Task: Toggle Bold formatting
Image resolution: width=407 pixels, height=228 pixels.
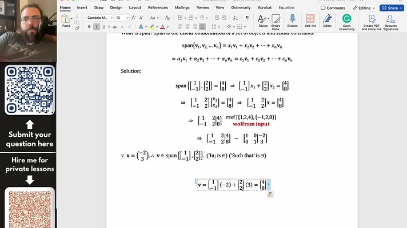Action: pos(89,27)
